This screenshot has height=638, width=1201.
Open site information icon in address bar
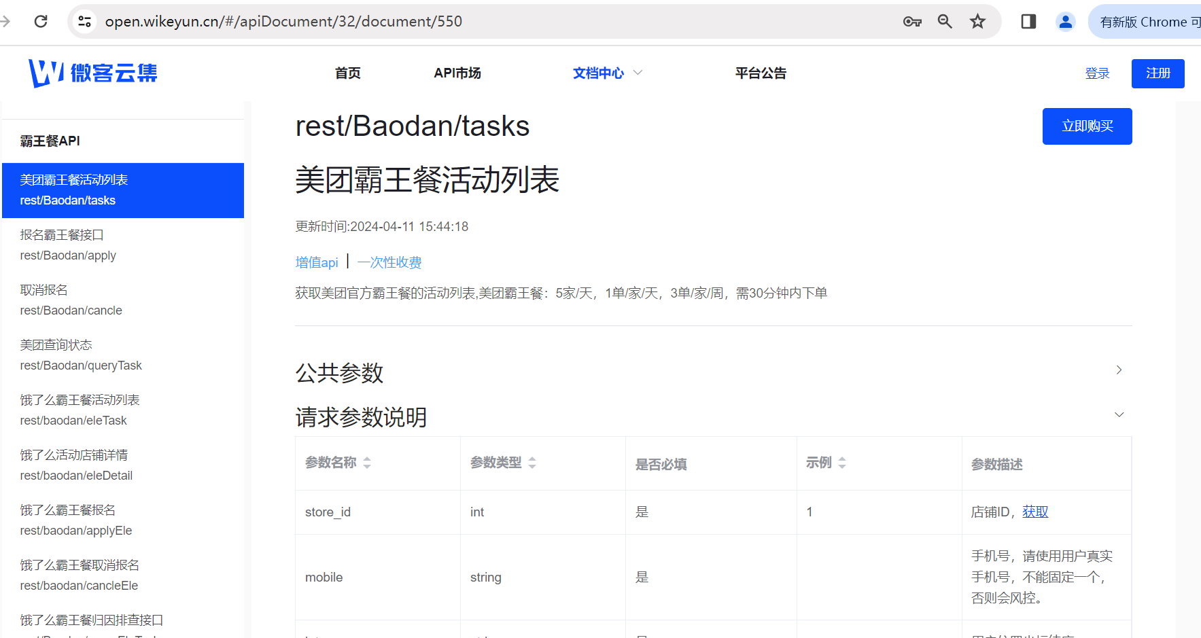[x=85, y=21]
